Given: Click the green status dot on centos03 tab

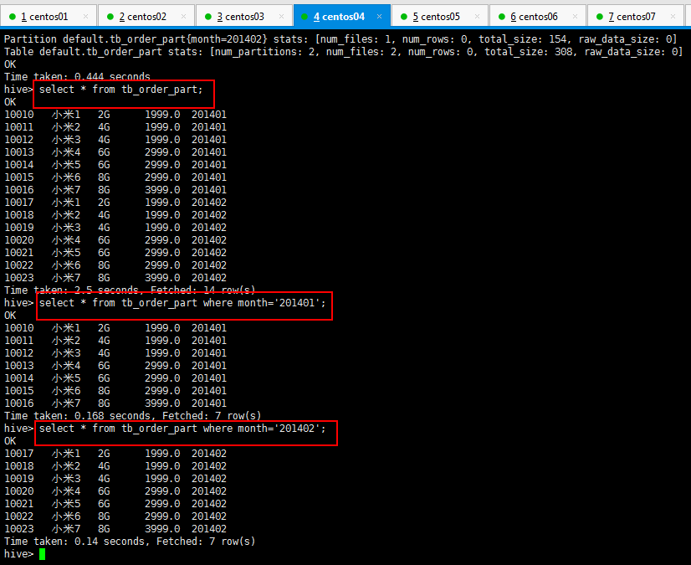Looking at the screenshot, I should (208, 17).
